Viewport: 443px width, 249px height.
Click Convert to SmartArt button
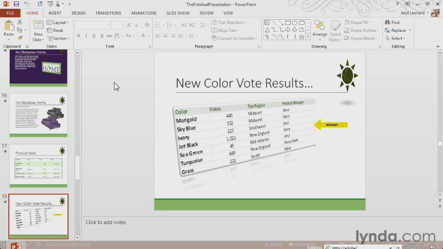click(234, 38)
